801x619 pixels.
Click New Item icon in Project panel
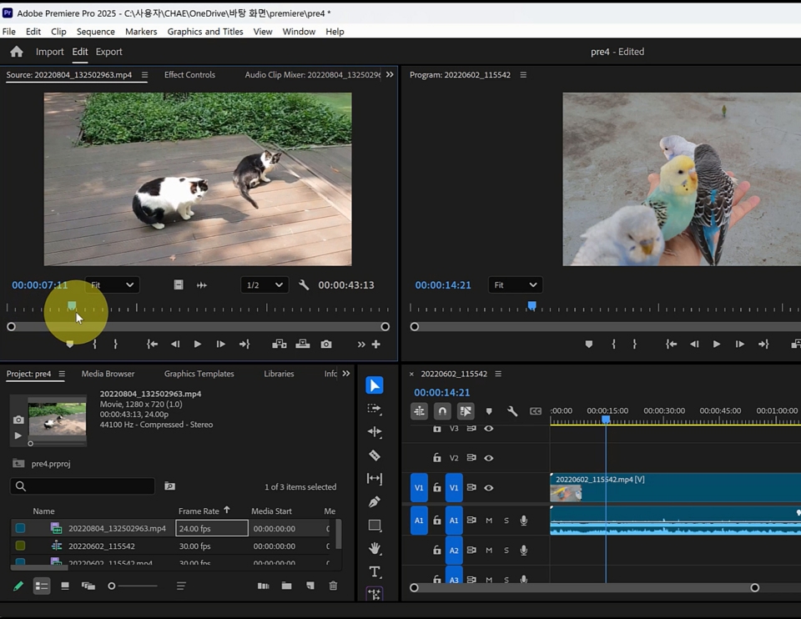[x=310, y=586]
